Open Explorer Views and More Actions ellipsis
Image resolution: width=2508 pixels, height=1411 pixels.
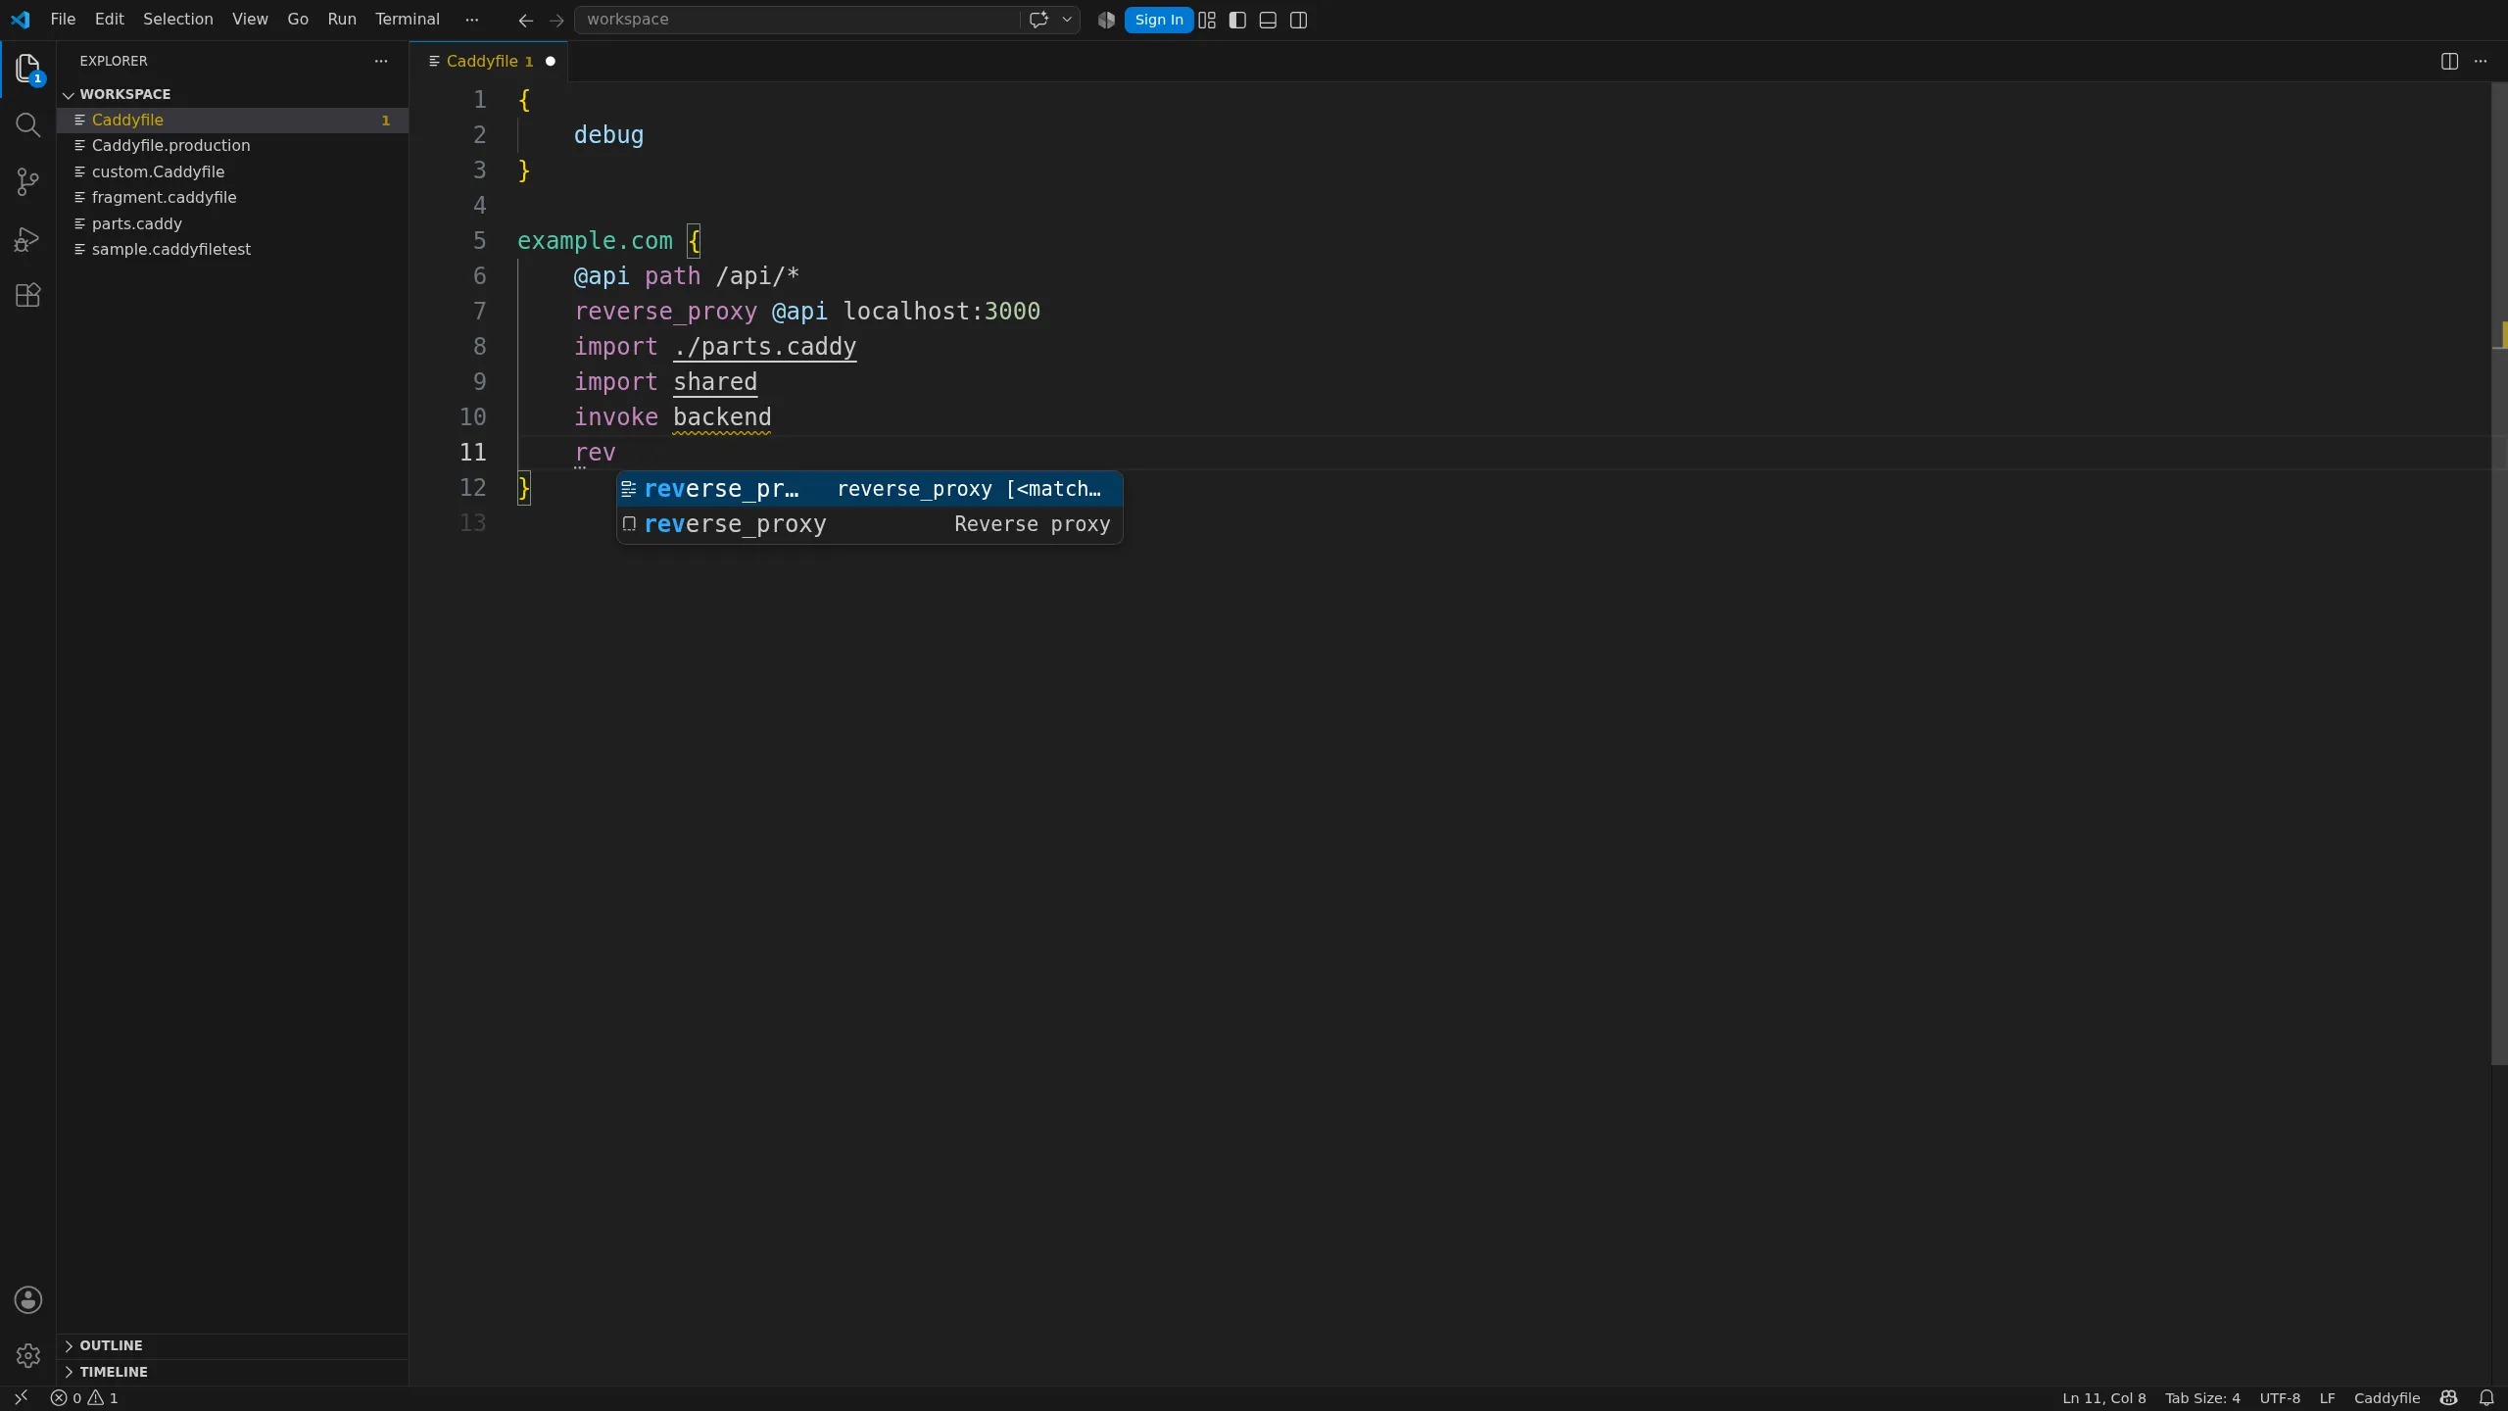pos(381,61)
